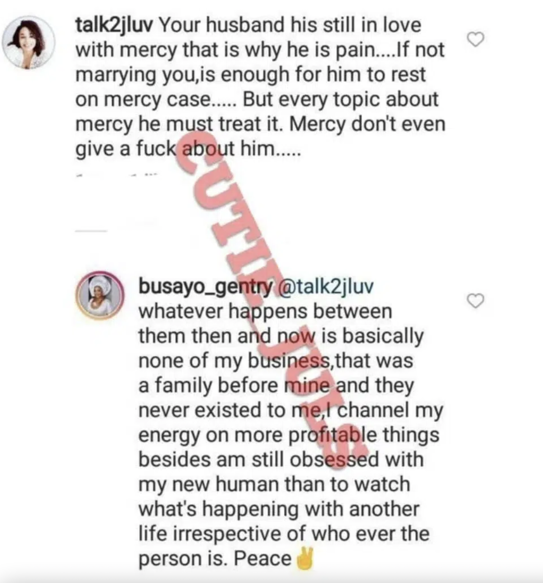
Task: Click the 'Mercy don't even' phrase
Action: point(367,124)
